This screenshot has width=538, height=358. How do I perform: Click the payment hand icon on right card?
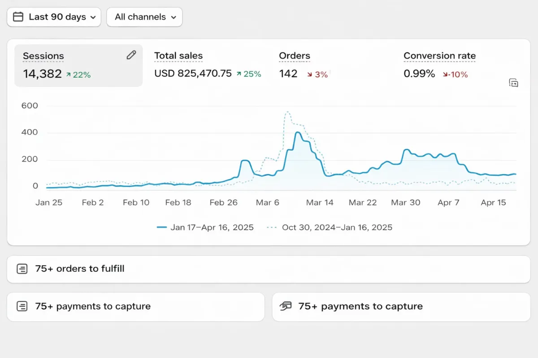tap(286, 307)
